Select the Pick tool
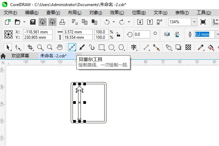Image resolution: width=219 pixels, height=146 pixels. click(x=8, y=47)
